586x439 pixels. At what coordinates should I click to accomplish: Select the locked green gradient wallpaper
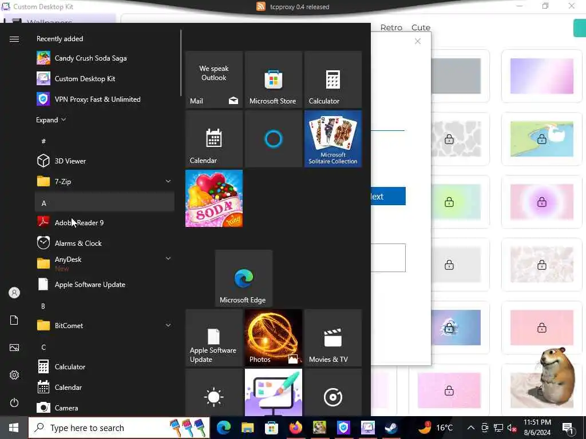coord(456,202)
